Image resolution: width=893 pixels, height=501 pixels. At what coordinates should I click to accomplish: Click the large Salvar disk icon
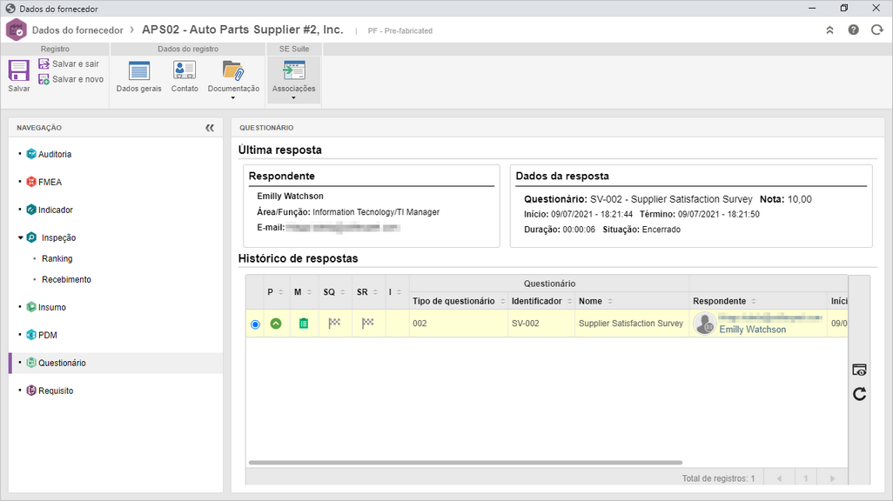click(x=18, y=71)
